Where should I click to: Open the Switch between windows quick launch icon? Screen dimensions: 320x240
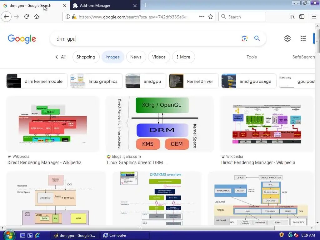tap(30, 235)
